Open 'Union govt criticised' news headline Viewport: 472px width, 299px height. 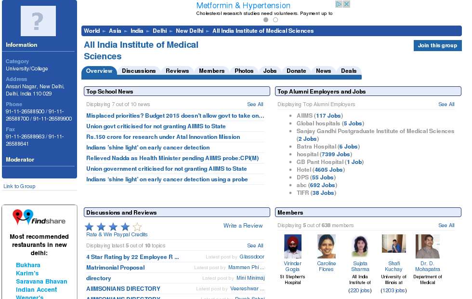pos(156,126)
